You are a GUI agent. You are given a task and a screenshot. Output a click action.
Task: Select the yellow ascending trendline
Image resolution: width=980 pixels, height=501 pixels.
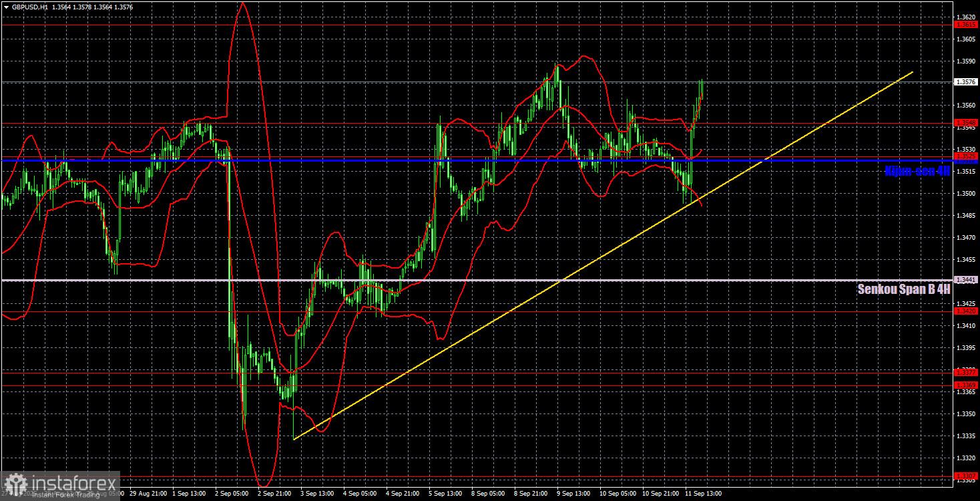603,255
